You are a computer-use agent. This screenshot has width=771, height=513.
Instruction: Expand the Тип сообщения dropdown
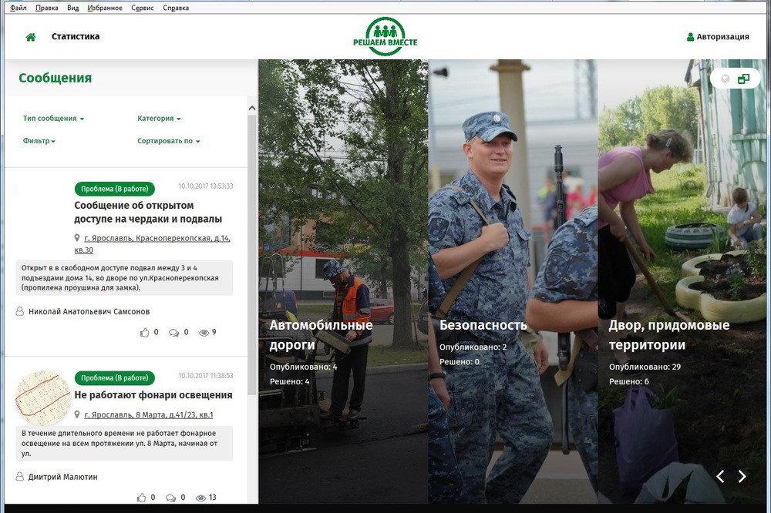coord(54,119)
